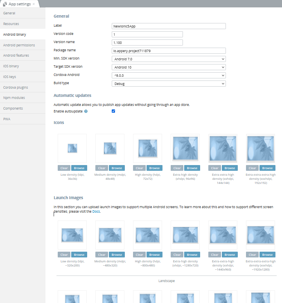Screen dimensions: 282x303
Task: Browse for ldpi 320x200 launch image
Action: [x=79, y=255]
